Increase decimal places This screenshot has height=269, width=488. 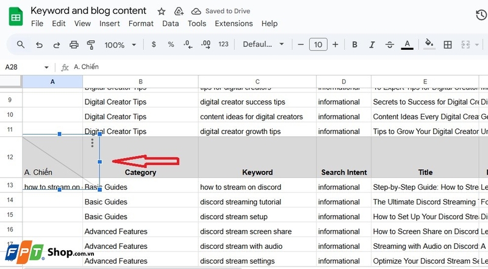click(x=206, y=44)
